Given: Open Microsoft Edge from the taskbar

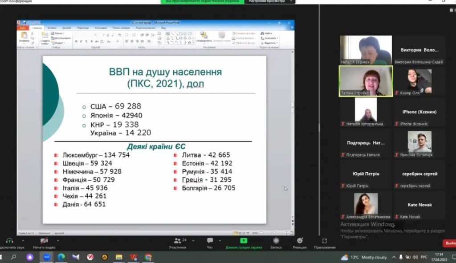Looking at the screenshot, I should pos(61,257).
